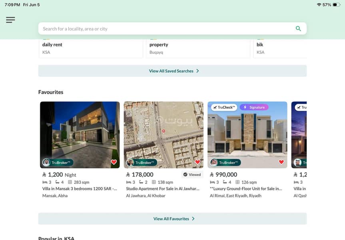Open '**Luxury Ground-Floor Unit for Sale' title
This screenshot has height=240, width=345.
pos(246,189)
